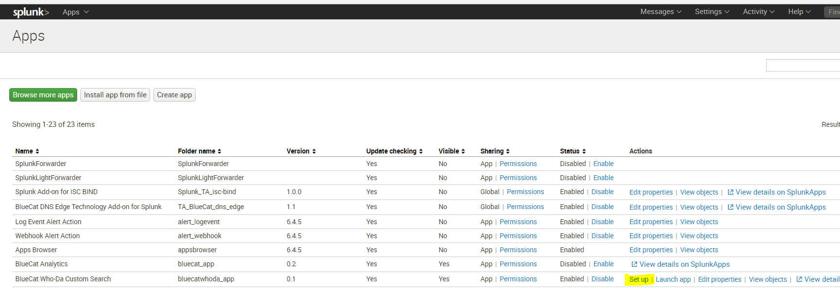Select the TA_BlueCat_dns_edge folder name cell
This screenshot has width=840, height=289.
point(211,207)
